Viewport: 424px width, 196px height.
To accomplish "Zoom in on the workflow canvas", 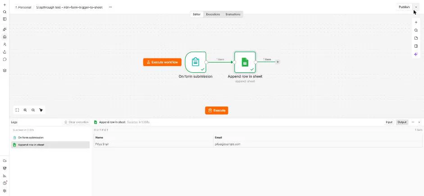I will [x=25, y=110].
